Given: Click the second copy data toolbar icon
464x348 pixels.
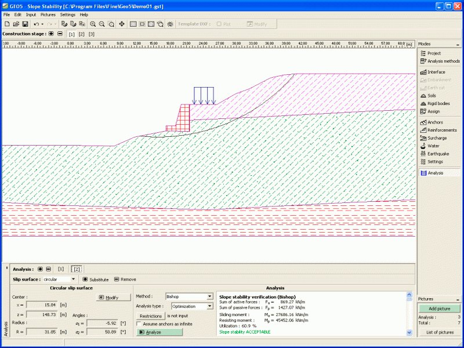Looking at the screenshot, I should [73, 24].
